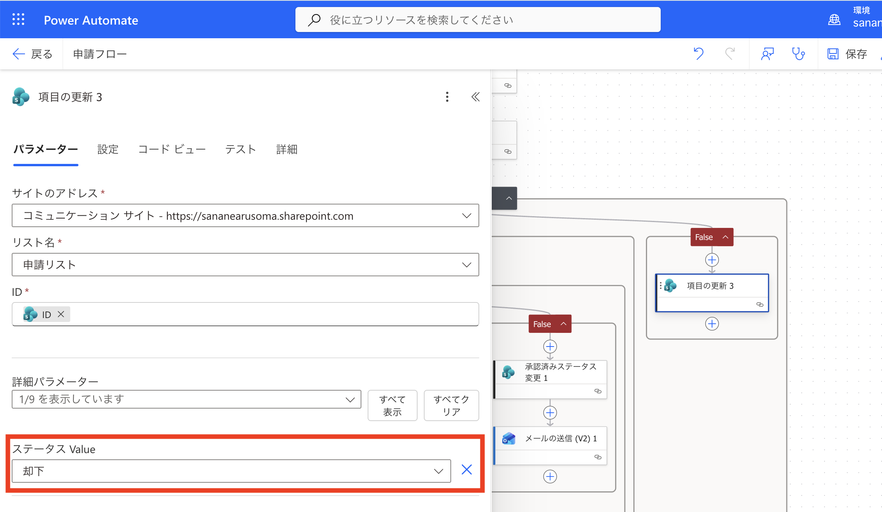Open the リスト名 dropdown
882x512 pixels.
point(245,265)
